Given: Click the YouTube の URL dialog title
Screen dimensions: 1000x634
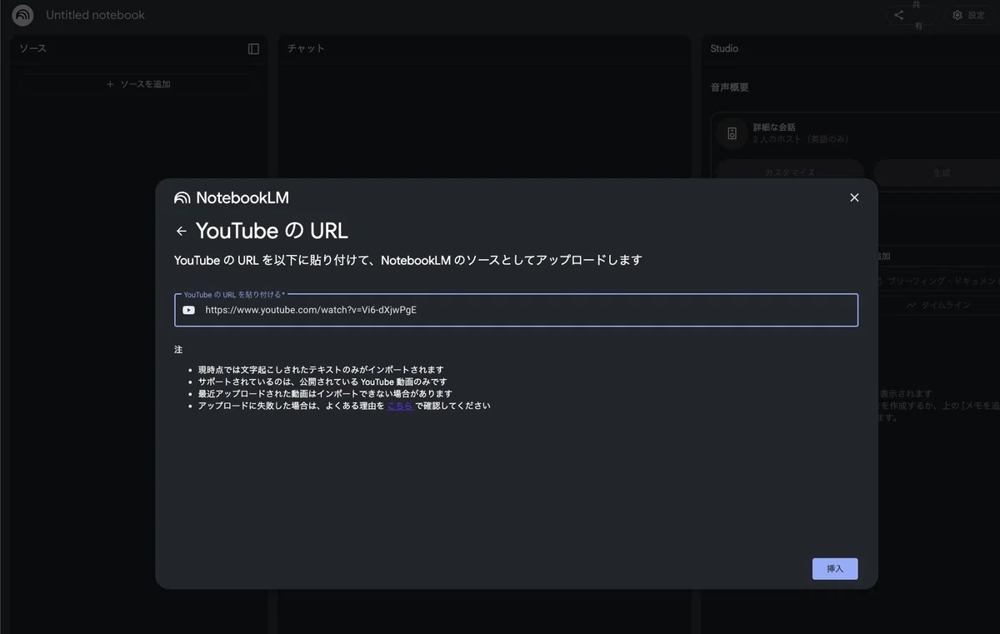Looking at the screenshot, I should tap(272, 231).
